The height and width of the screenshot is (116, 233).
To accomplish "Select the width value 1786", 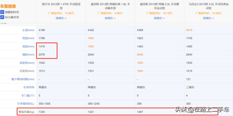I will [x=42, y=38].
